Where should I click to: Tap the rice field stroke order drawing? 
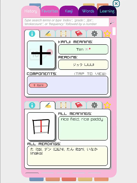coord(41,126)
